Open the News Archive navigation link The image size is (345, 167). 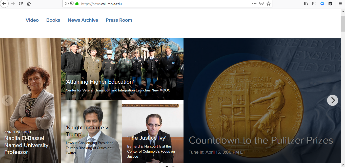83,20
